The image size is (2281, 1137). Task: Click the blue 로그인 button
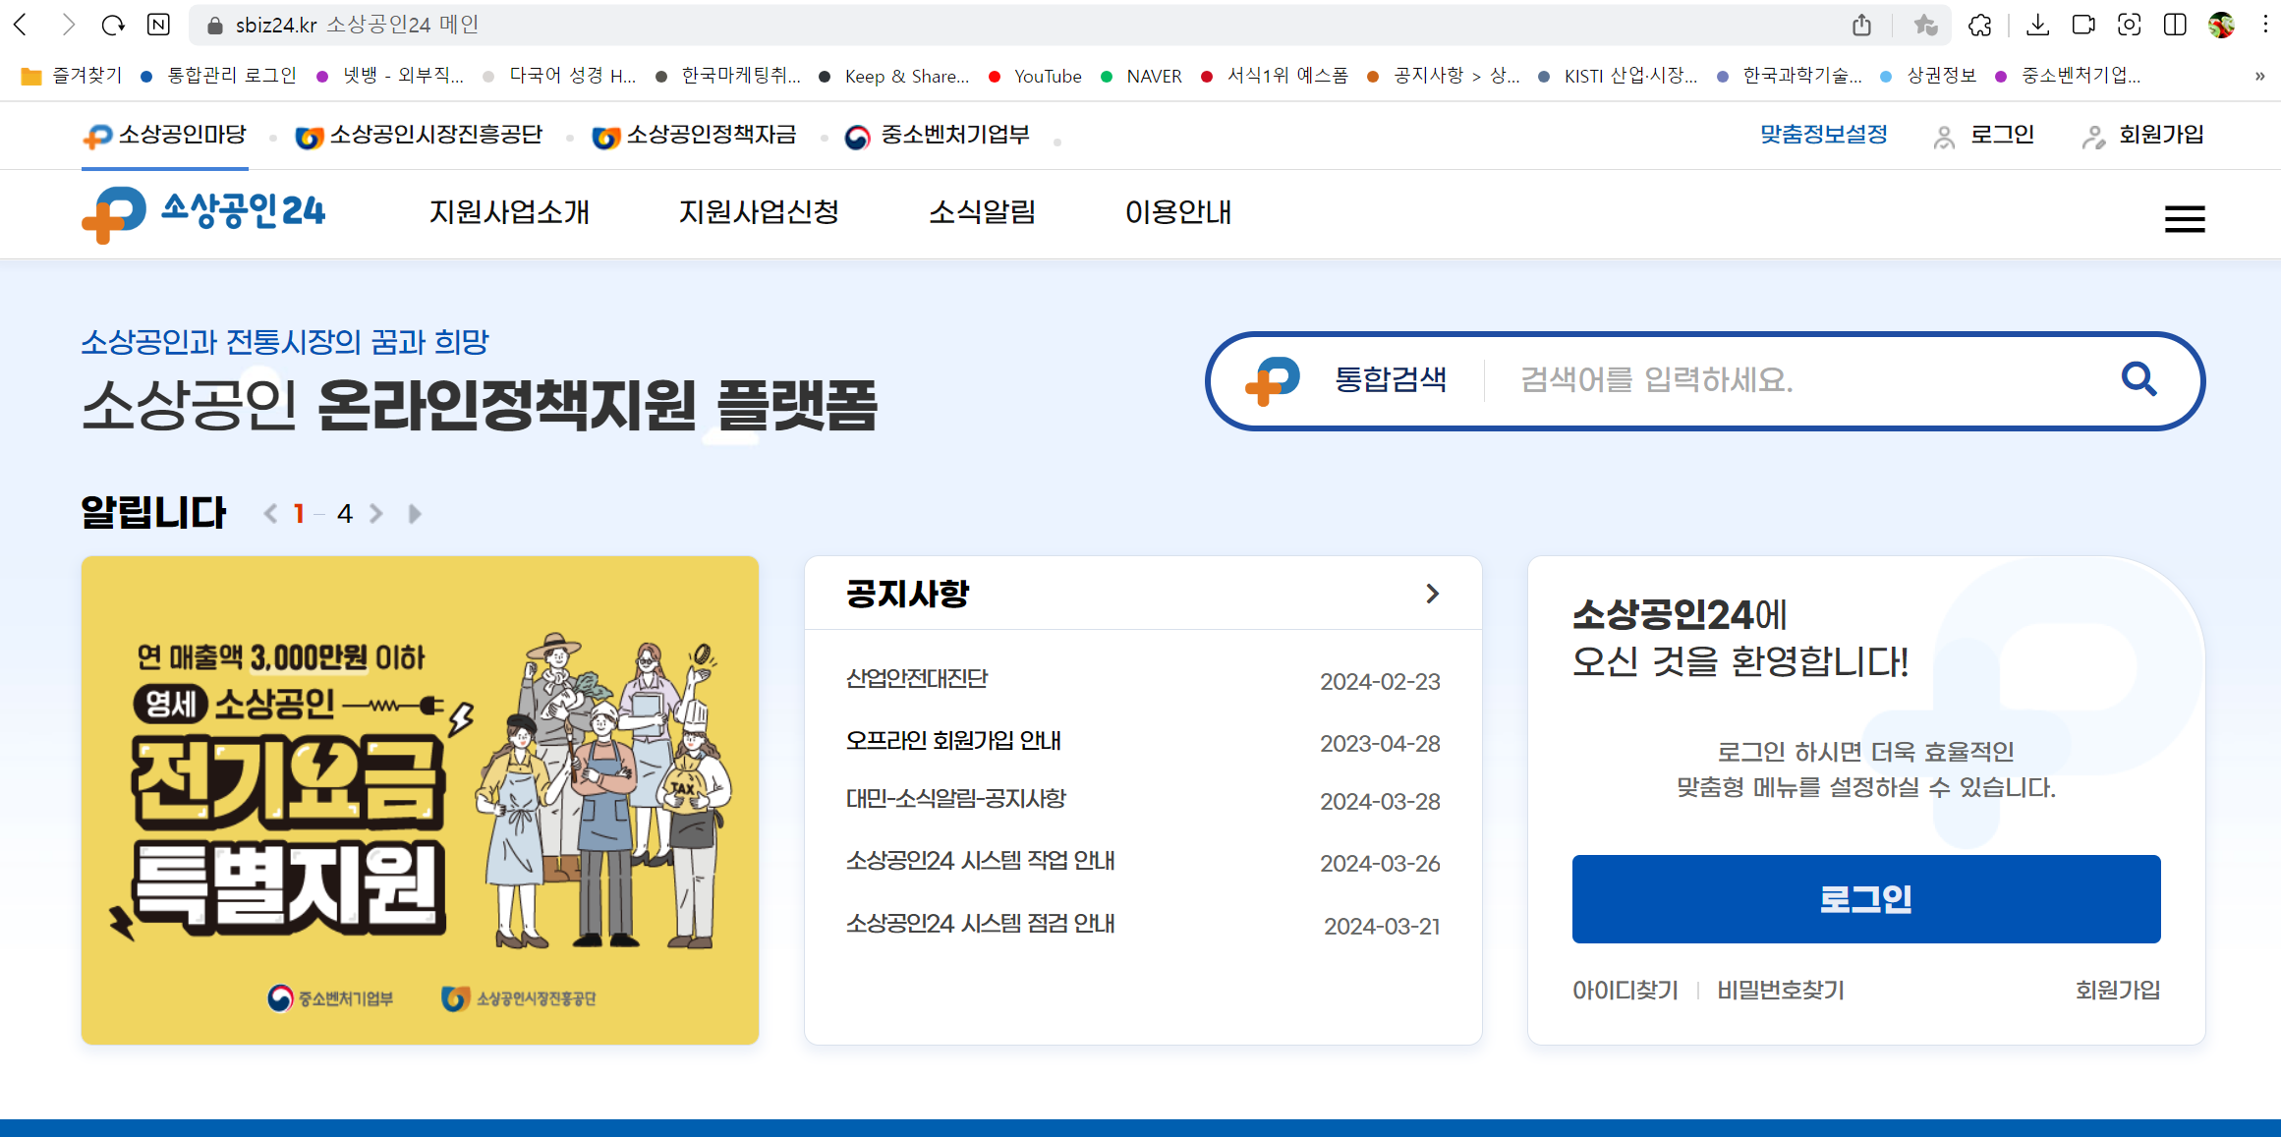pyautogui.click(x=1865, y=898)
